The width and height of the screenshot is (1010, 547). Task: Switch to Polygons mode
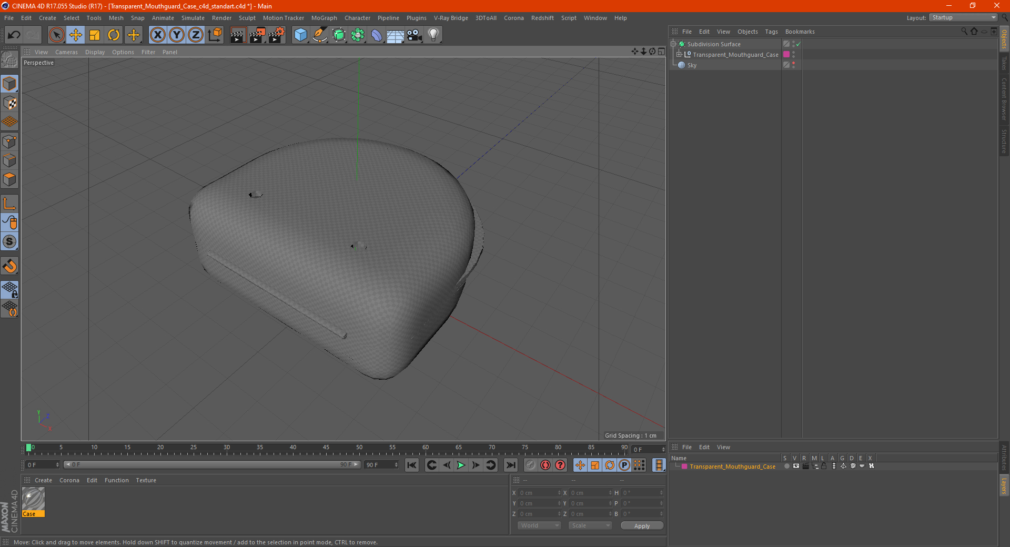pos(9,179)
